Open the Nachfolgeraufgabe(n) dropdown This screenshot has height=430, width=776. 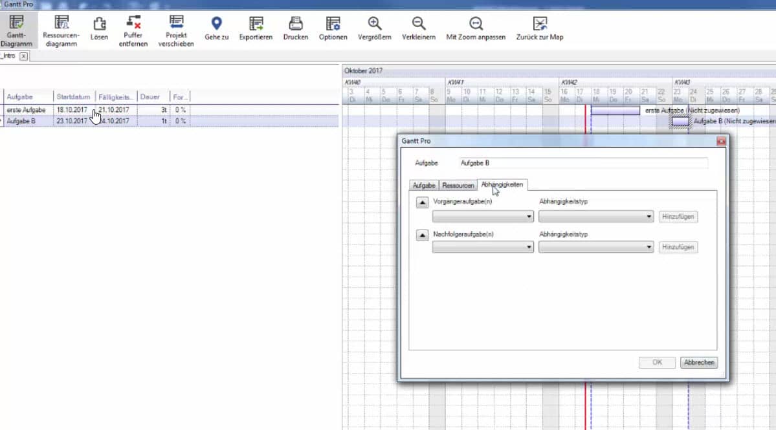[x=483, y=247]
